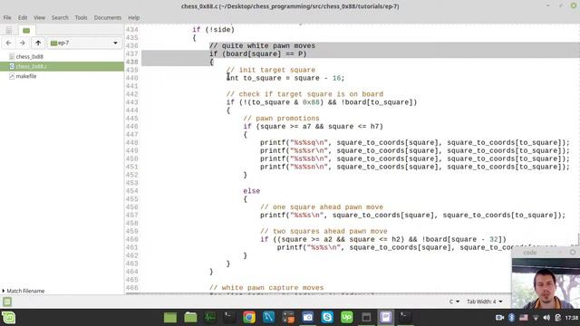This screenshot has height=326, width=580.
Task: Open the Bluetooth tray icon
Action: pyautogui.click(x=511, y=318)
